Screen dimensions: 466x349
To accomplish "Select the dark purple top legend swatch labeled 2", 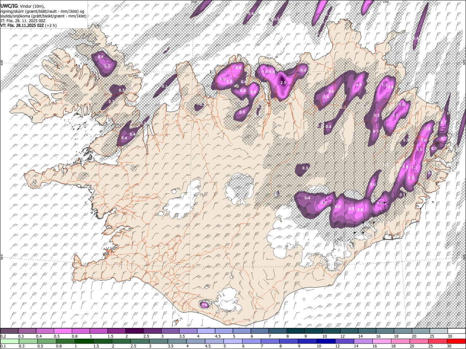I will pos(134,331).
